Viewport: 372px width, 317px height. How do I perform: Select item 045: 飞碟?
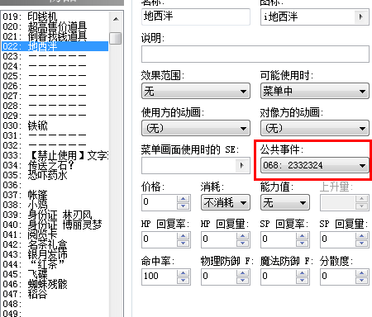[55, 274]
